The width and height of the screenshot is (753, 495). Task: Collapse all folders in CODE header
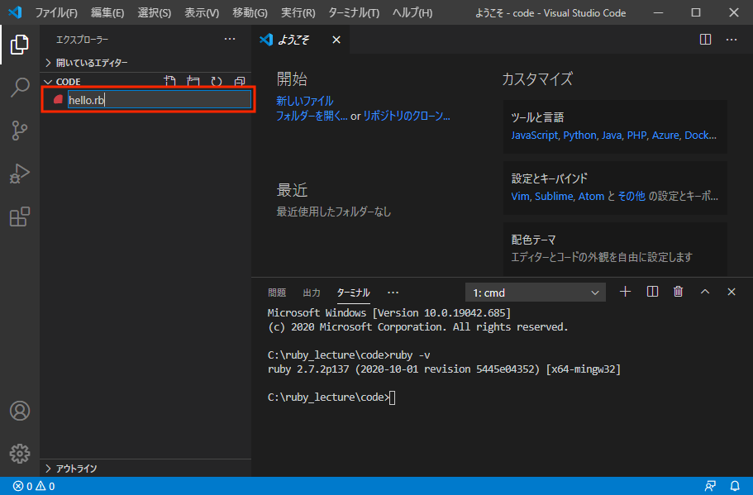point(240,81)
